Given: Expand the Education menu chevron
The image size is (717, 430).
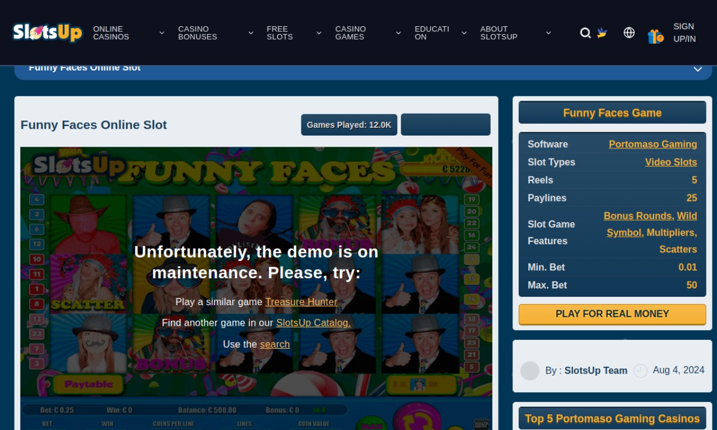Looking at the screenshot, I should pos(464,33).
